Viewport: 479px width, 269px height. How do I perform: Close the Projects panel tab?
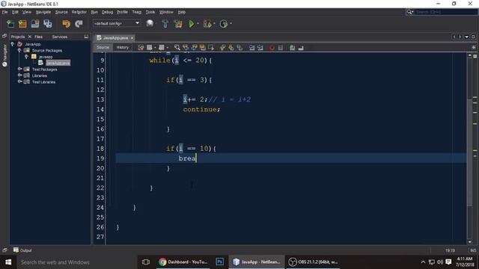tap(30, 37)
